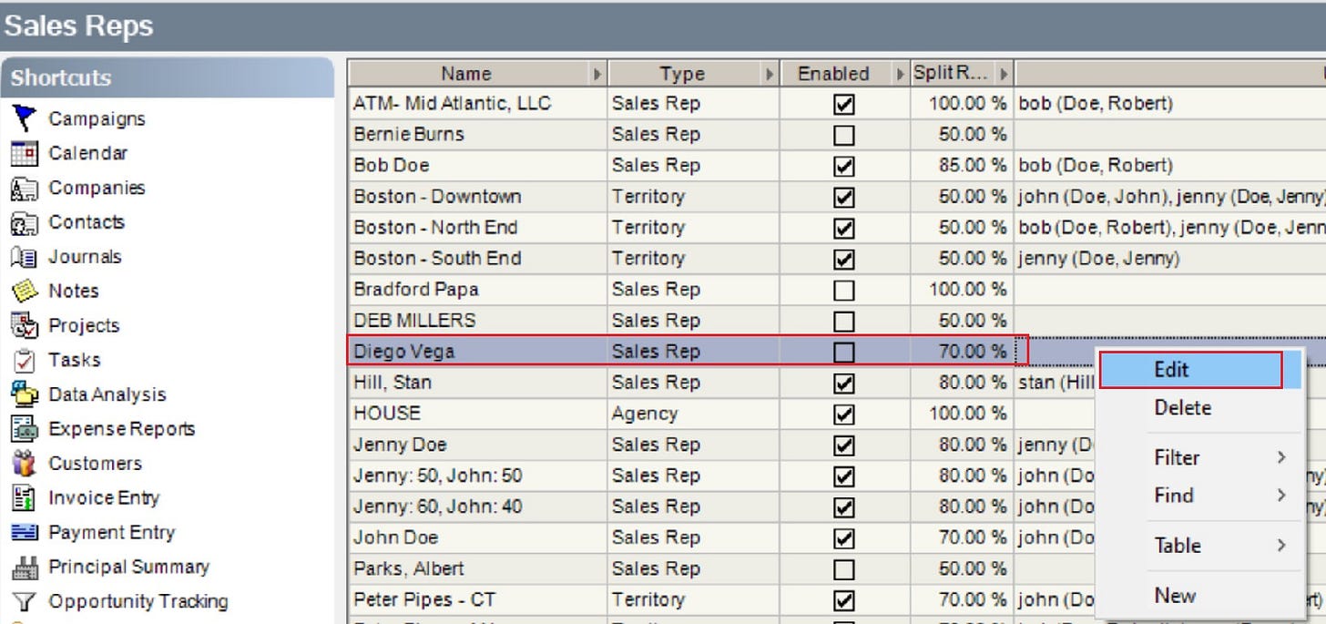
Task: Open the Principal Summary shortcut link
Action: (128, 567)
